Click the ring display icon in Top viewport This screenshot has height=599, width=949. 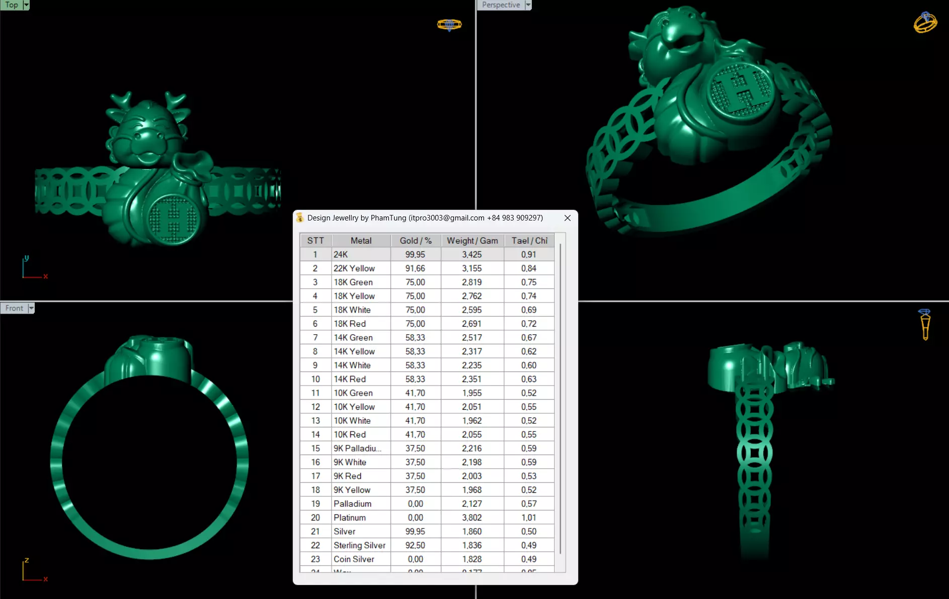point(449,24)
